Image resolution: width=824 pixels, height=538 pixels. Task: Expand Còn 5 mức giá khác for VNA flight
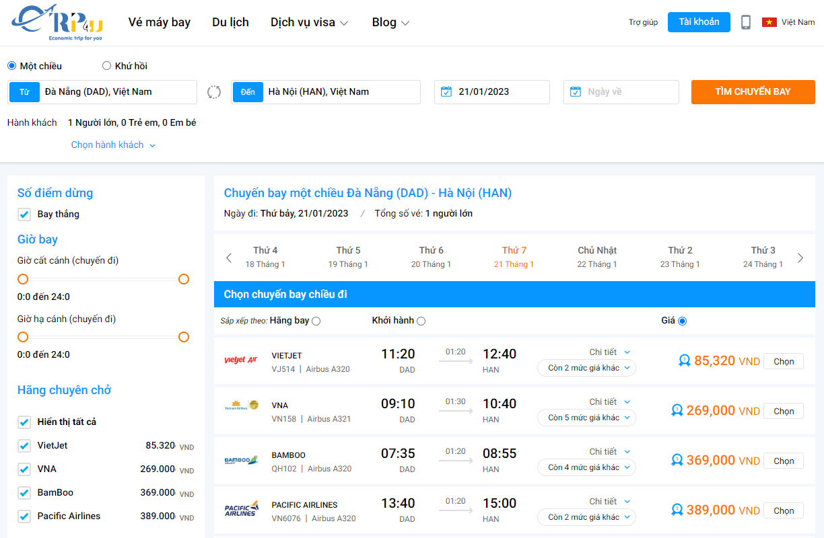point(586,418)
